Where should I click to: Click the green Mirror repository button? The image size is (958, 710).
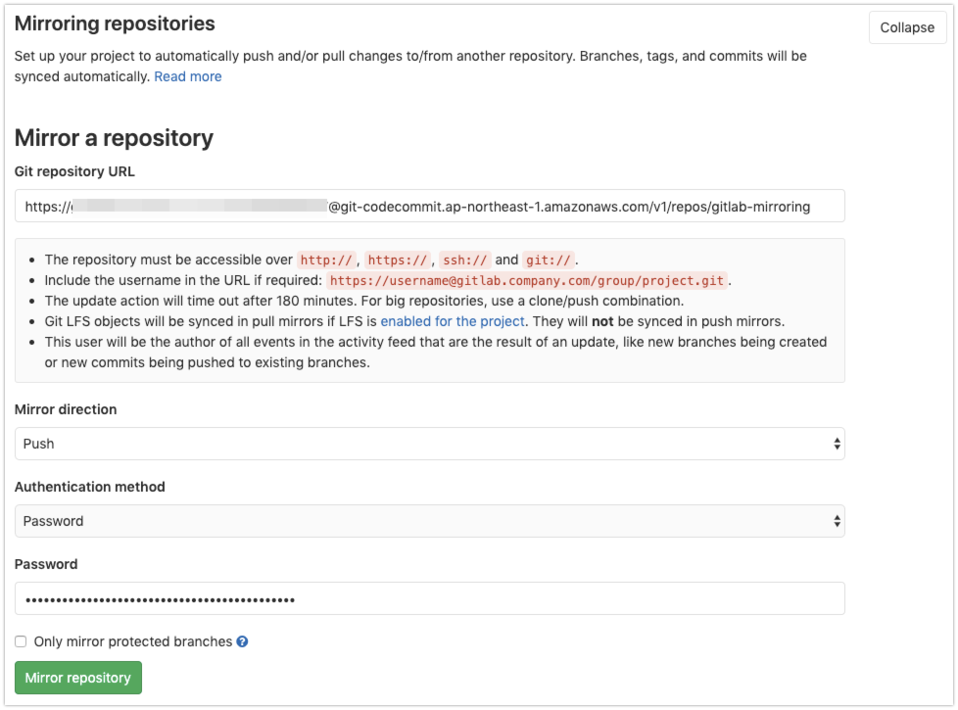[x=77, y=678]
